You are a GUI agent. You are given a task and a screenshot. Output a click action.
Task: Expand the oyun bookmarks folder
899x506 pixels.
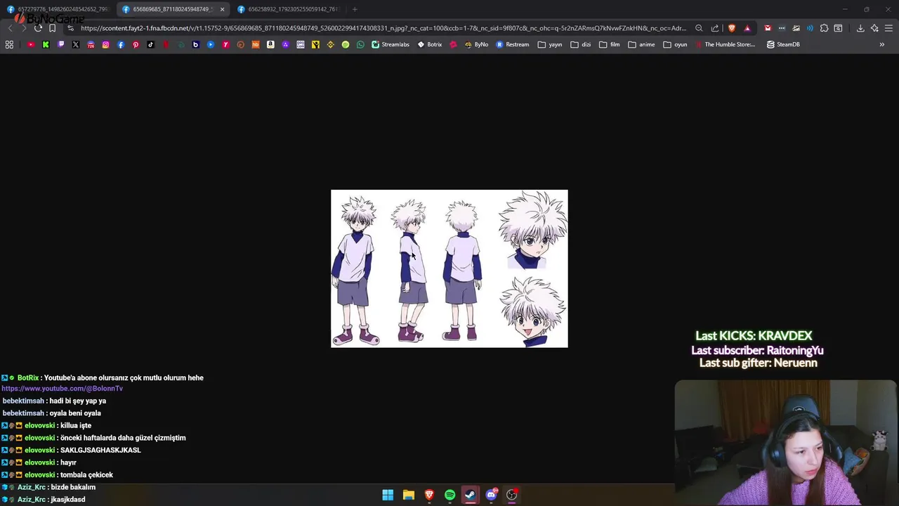[676, 44]
